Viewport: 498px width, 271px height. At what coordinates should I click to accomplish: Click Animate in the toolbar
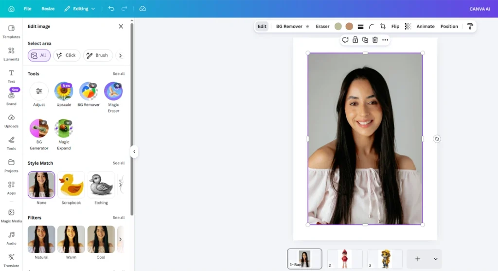(426, 26)
